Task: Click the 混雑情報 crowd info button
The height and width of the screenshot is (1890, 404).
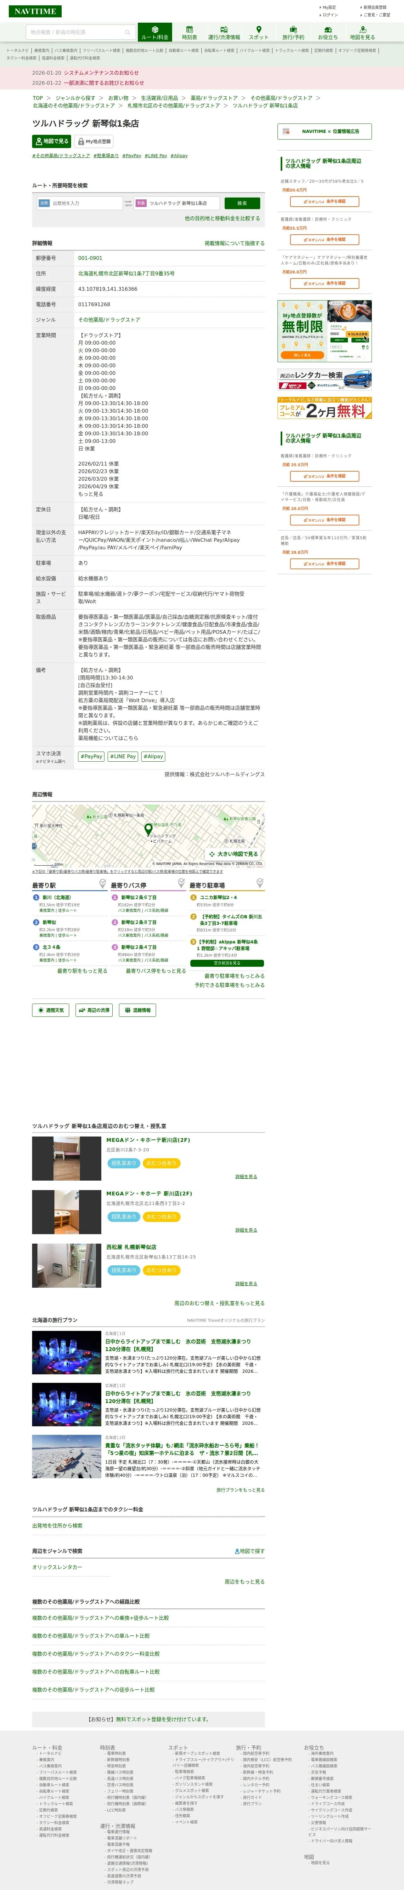Action: [x=137, y=1010]
